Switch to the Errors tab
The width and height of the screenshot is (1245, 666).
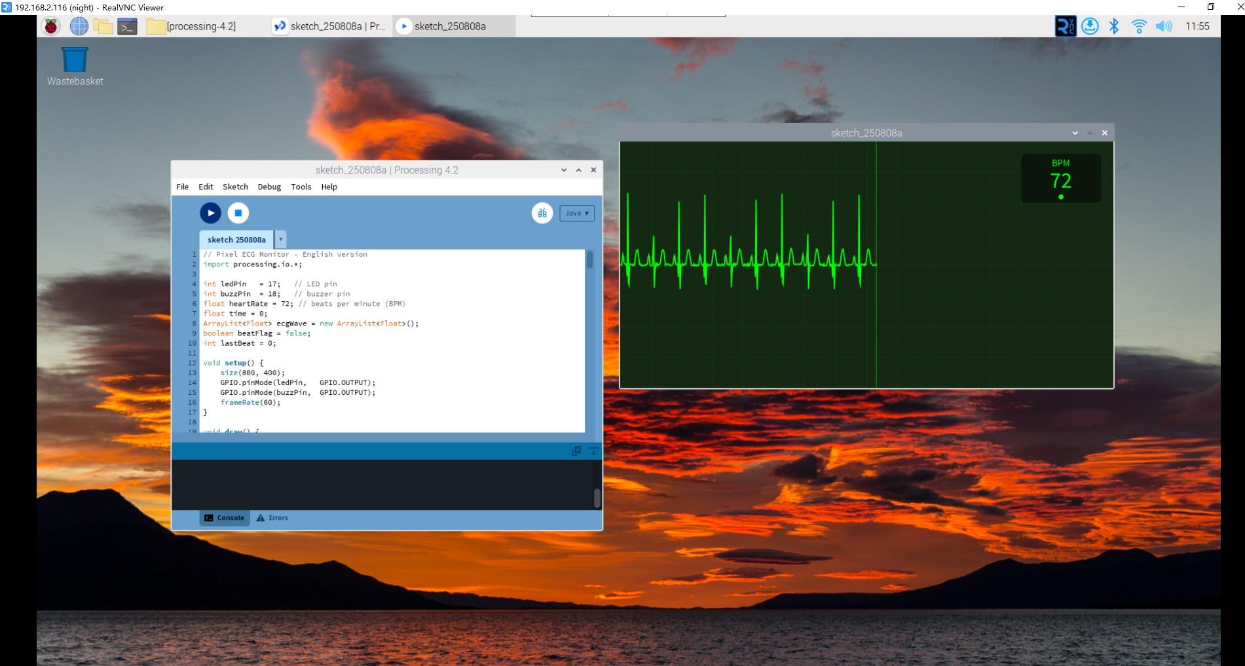point(272,517)
